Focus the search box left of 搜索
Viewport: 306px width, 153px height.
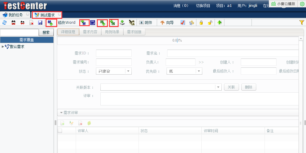point(19,32)
